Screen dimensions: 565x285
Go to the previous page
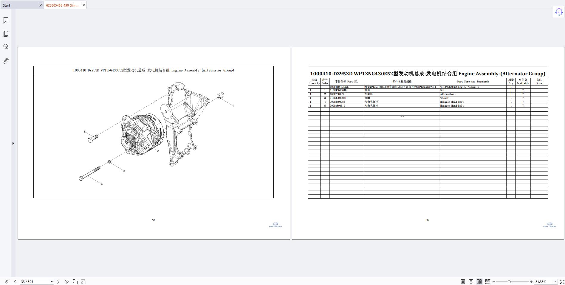tap(15, 282)
